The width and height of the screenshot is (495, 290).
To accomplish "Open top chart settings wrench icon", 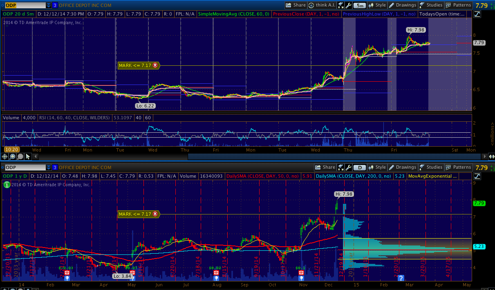I will [349, 5].
